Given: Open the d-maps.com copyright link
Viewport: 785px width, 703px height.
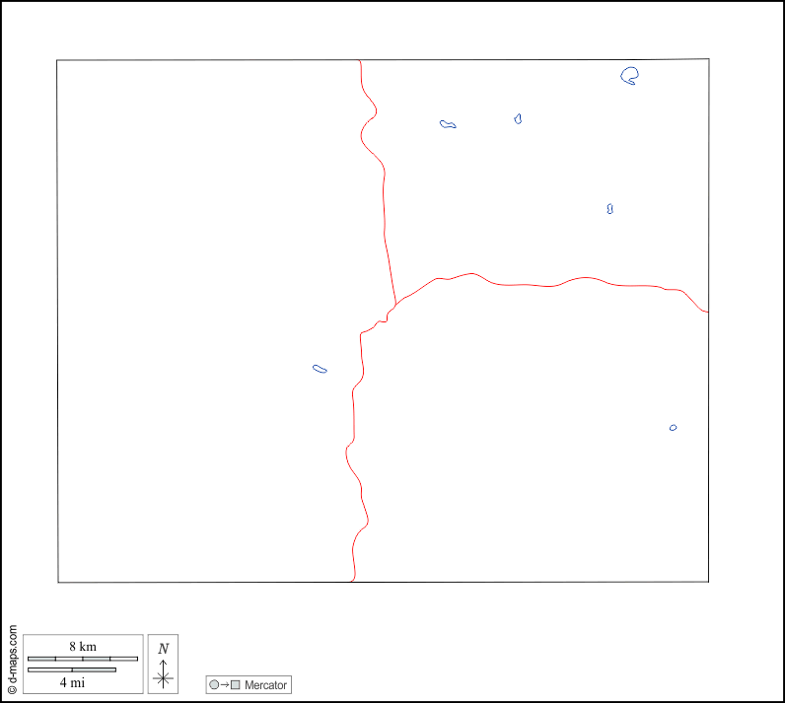Looking at the screenshot, I should point(12,660).
